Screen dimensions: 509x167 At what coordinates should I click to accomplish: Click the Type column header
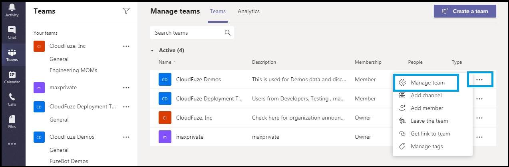(x=457, y=62)
